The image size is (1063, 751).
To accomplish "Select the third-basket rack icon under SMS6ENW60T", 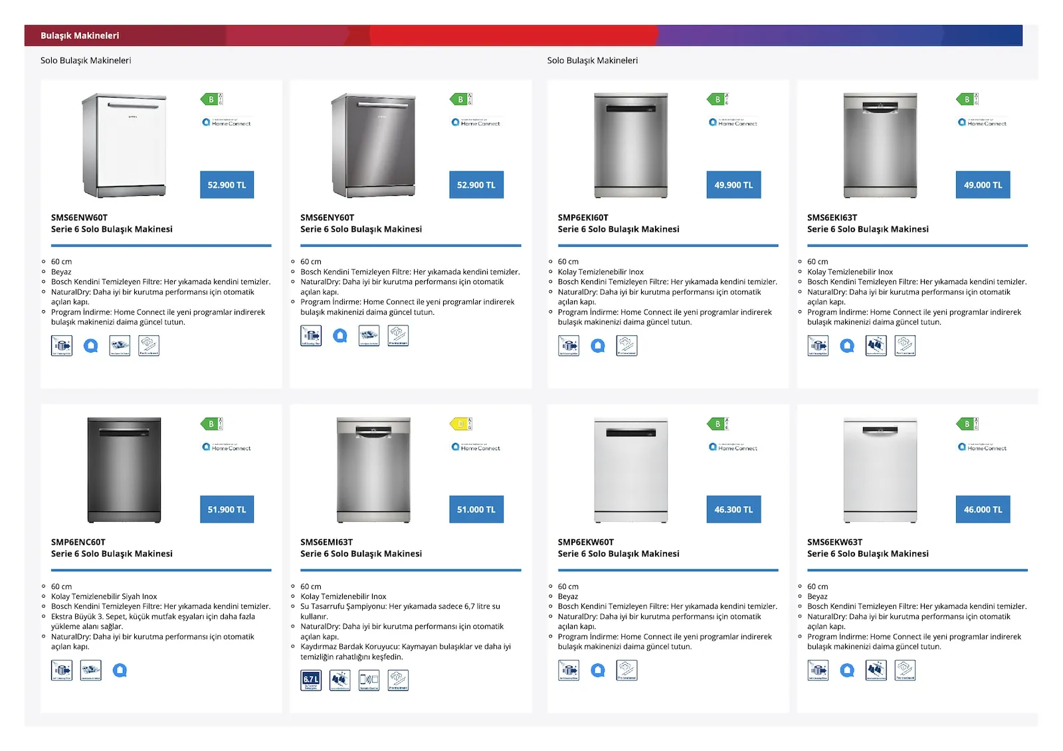I will click(x=120, y=345).
